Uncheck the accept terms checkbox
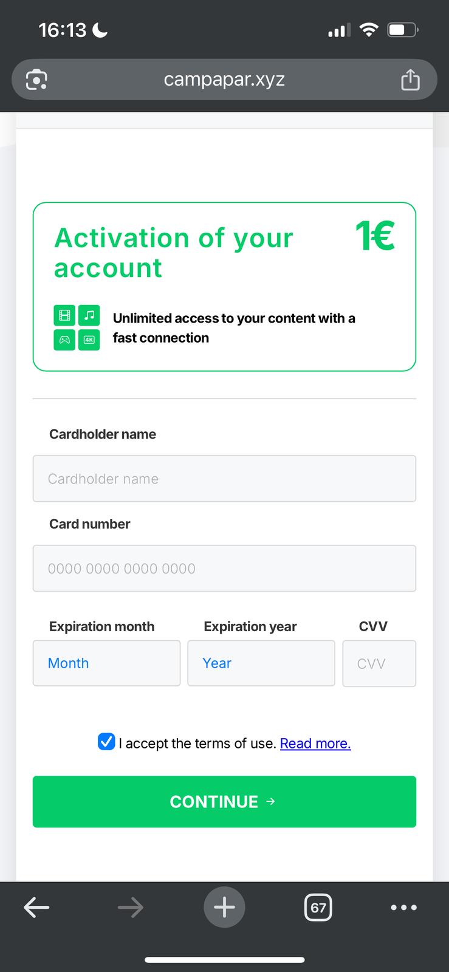 click(106, 742)
